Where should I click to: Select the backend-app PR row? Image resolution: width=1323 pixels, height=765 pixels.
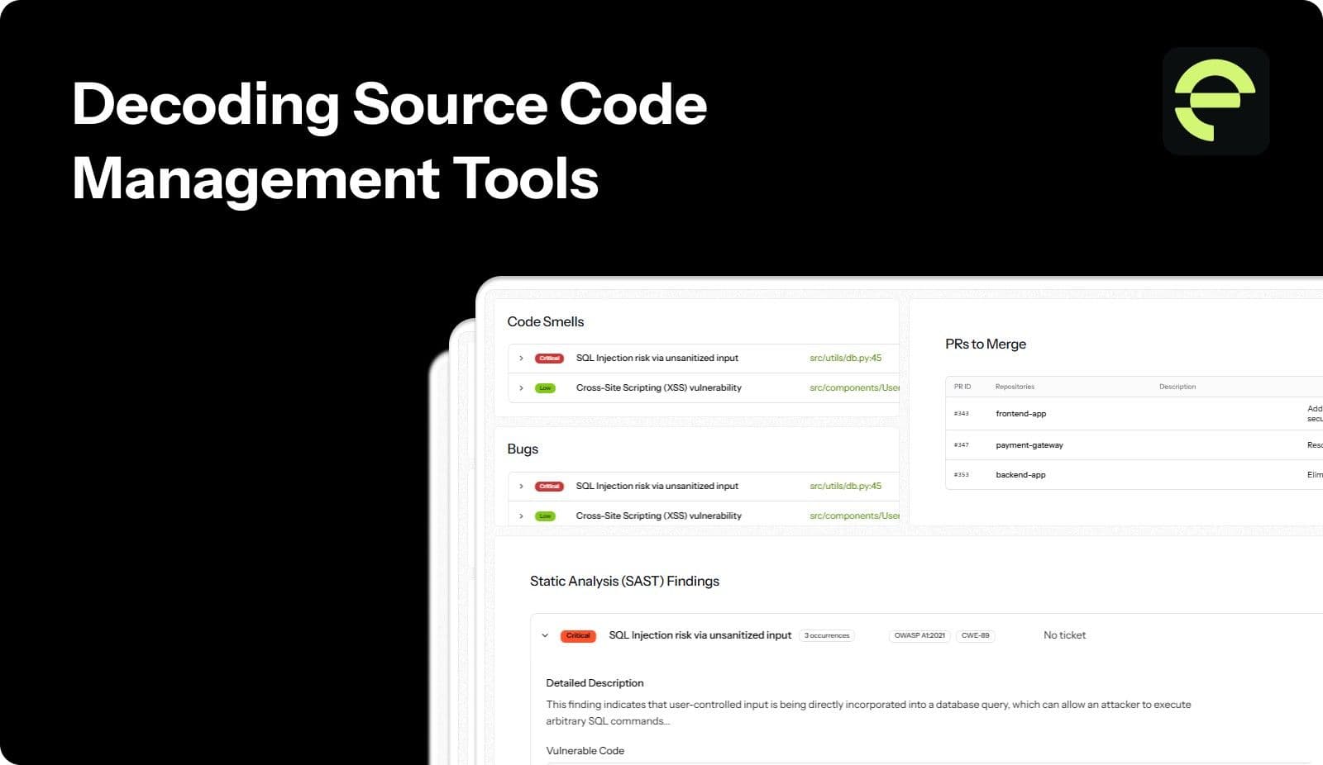[1134, 475]
